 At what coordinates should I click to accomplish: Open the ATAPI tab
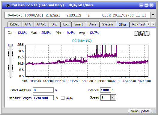tap(41, 24)
